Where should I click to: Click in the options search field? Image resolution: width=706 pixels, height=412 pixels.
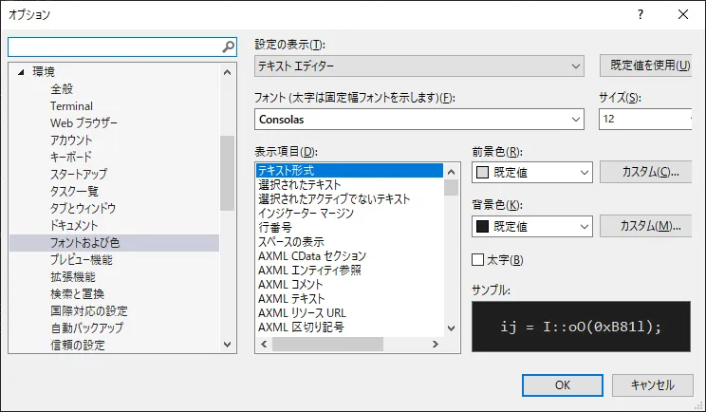click(x=114, y=46)
